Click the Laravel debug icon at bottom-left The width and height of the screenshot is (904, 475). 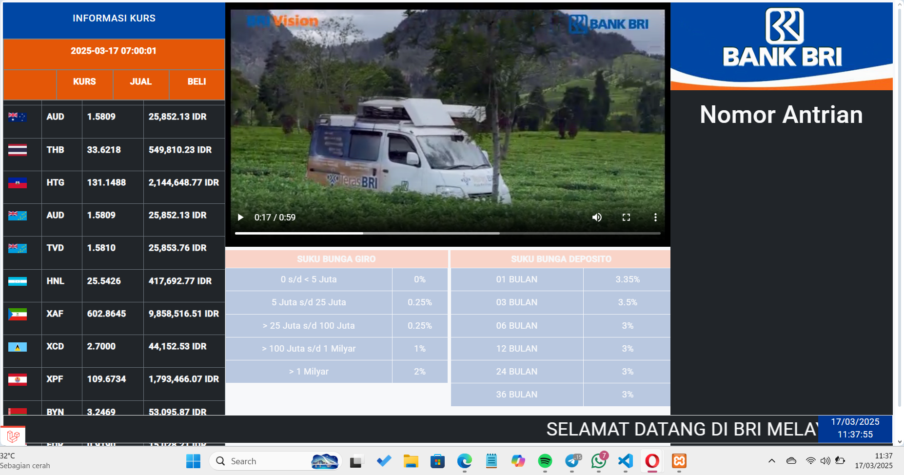coord(13,435)
